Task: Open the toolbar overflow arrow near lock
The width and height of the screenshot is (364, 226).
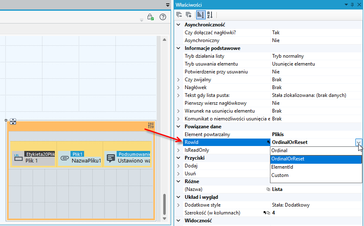Action: 141,21
